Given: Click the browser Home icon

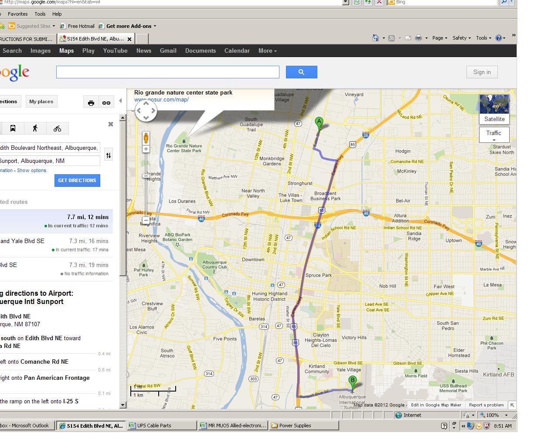Looking at the screenshot, I should pos(376,38).
